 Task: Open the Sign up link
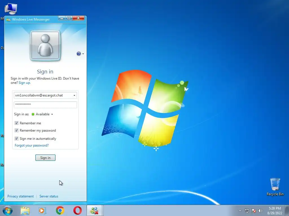tap(25, 83)
